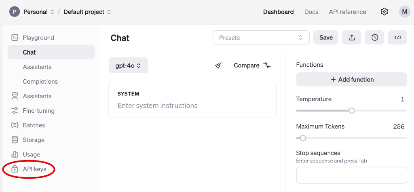The image size is (414, 192).
Task: Open the API reference tab
Action: click(x=347, y=12)
